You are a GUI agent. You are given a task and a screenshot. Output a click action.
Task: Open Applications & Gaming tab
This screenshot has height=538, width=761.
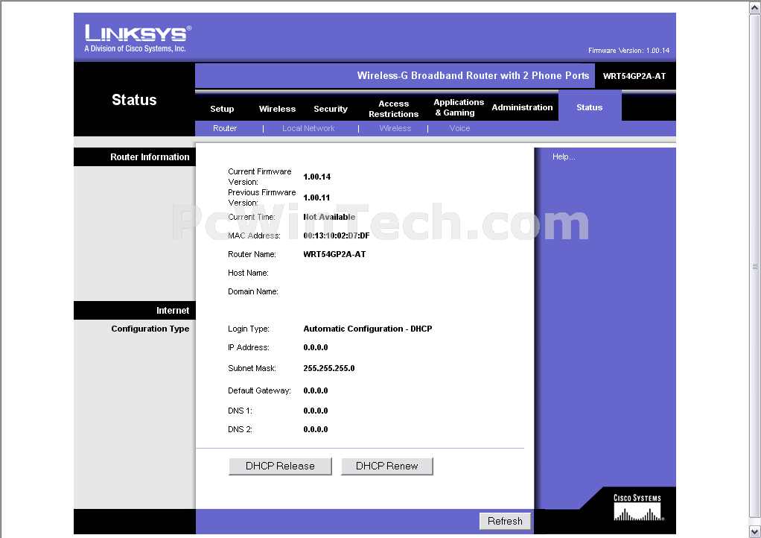click(x=459, y=107)
